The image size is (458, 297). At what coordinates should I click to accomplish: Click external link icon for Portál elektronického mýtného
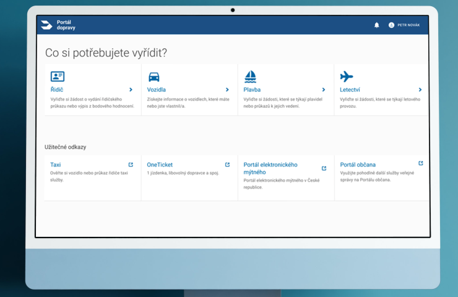[324, 168]
